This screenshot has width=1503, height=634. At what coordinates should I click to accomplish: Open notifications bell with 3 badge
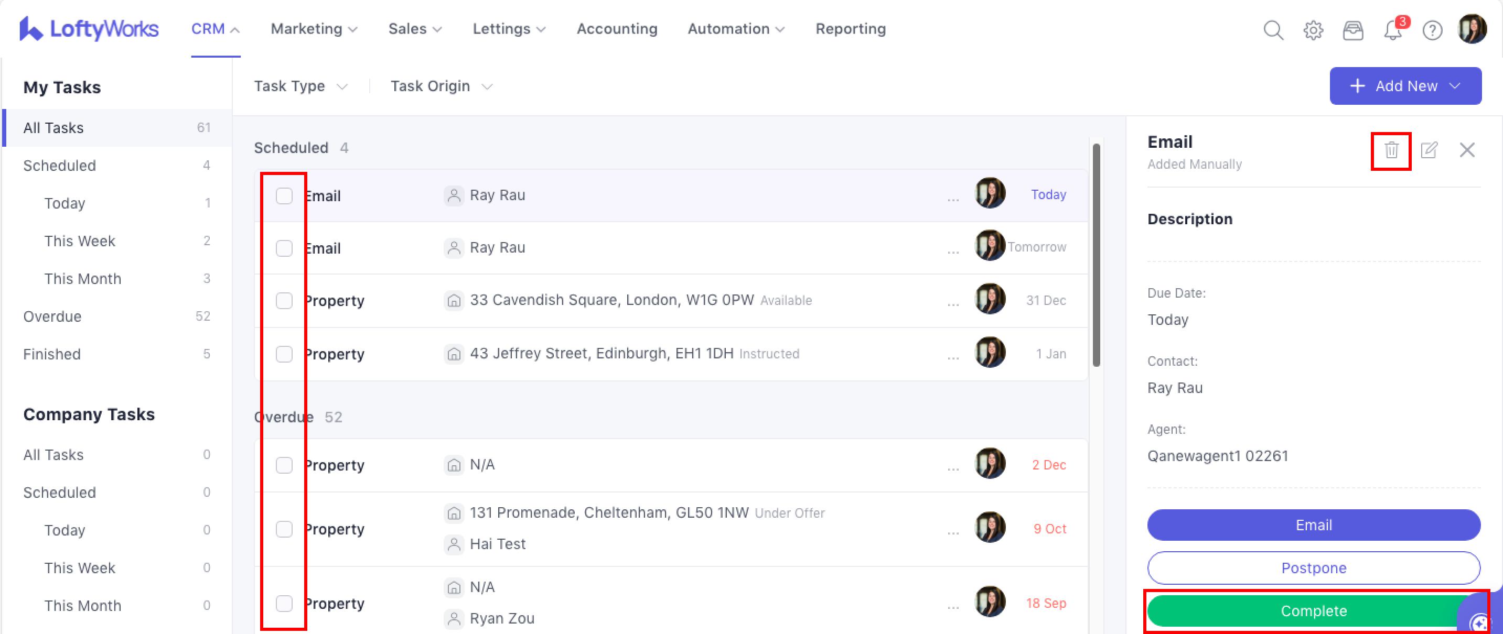coord(1393,30)
